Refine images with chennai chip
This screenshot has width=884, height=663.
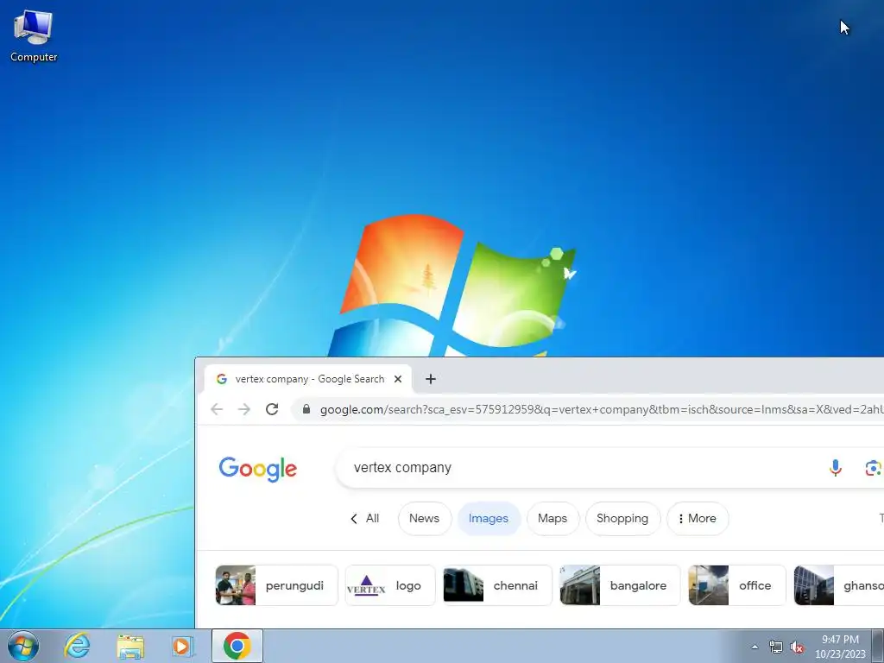pos(497,585)
